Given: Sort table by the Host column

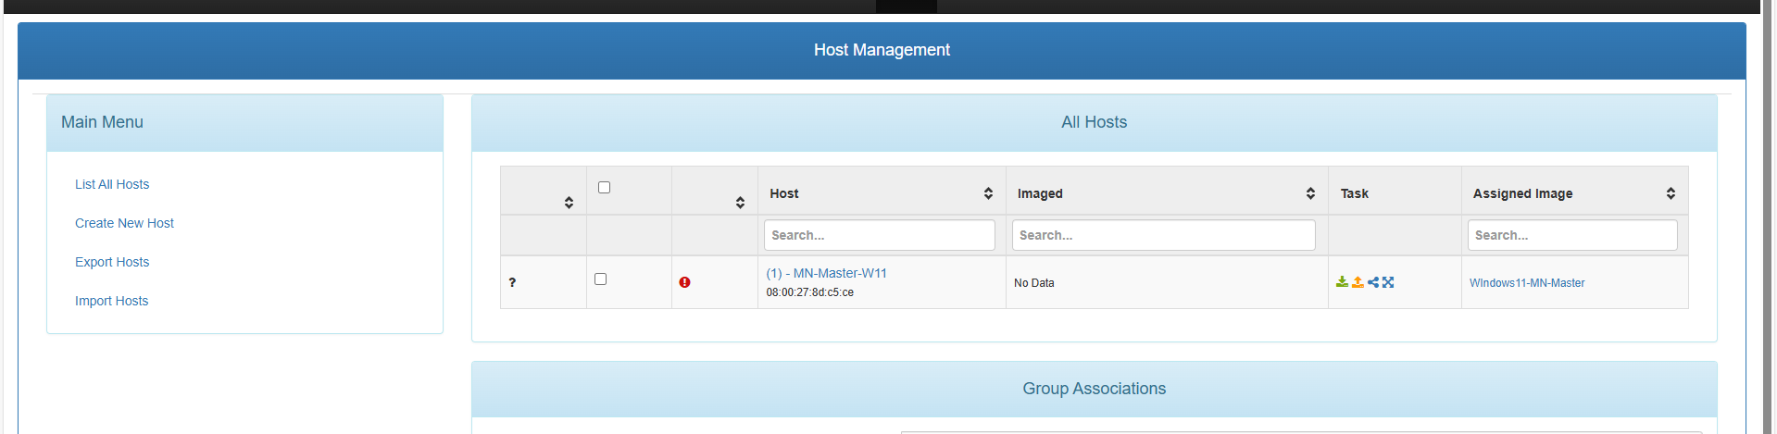Looking at the screenshot, I should pos(988,193).
